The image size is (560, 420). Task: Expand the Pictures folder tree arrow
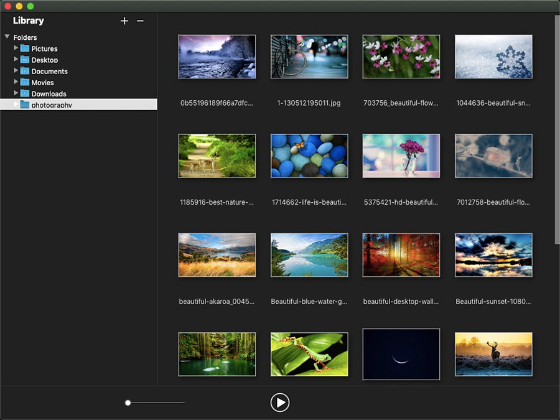(16, 48)
